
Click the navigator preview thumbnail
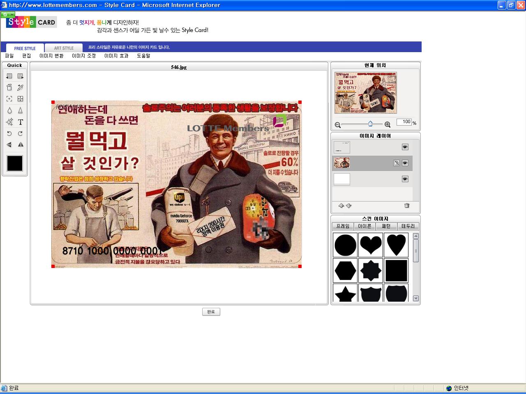click(366, 93)
